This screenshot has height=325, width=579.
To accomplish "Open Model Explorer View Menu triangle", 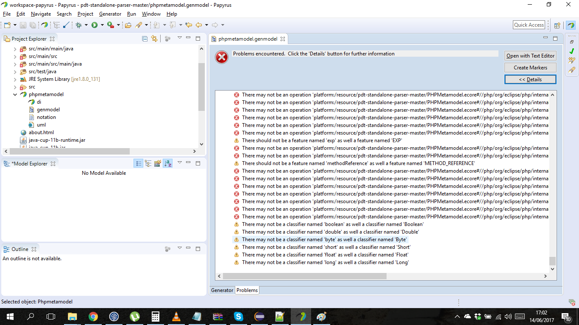I will coord(179,162).
